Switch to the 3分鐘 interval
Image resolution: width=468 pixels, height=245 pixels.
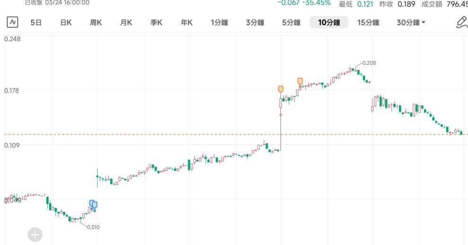[255, 22]
